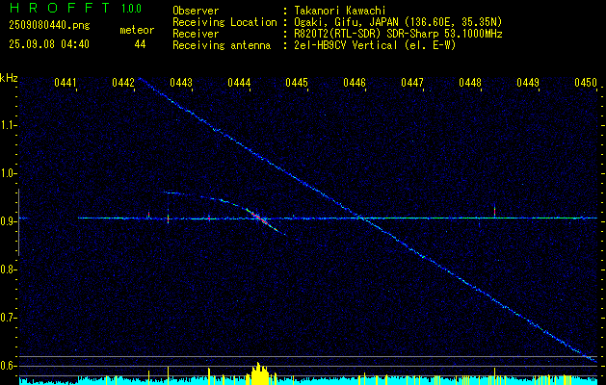
Task: Click the 0449 time marker
Action: 528,83
